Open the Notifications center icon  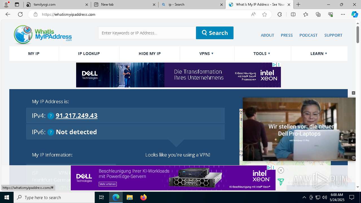coord(352,197)
